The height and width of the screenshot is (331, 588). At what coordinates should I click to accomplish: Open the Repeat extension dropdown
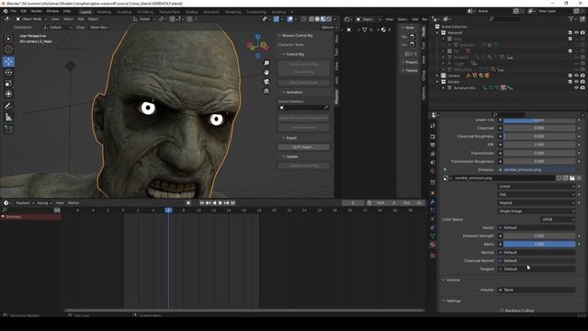point(537,203)
